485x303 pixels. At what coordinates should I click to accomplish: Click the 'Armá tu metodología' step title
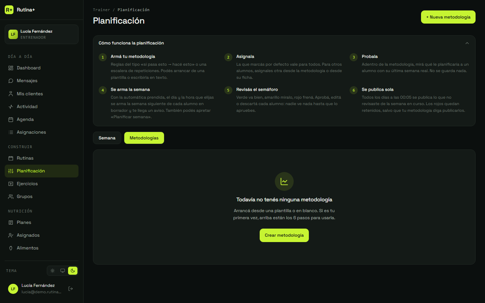pos(133,57)
